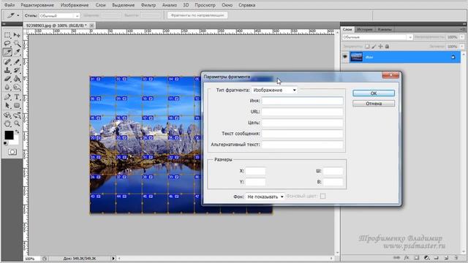Open the Фон 'Не показывать' dropdown

point(265,197)
